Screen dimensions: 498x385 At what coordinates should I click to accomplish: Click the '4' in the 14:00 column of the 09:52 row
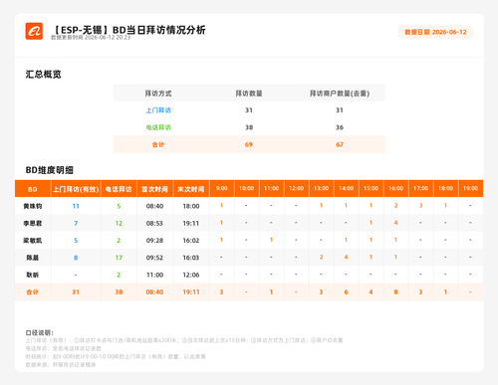tap(346, 257)
